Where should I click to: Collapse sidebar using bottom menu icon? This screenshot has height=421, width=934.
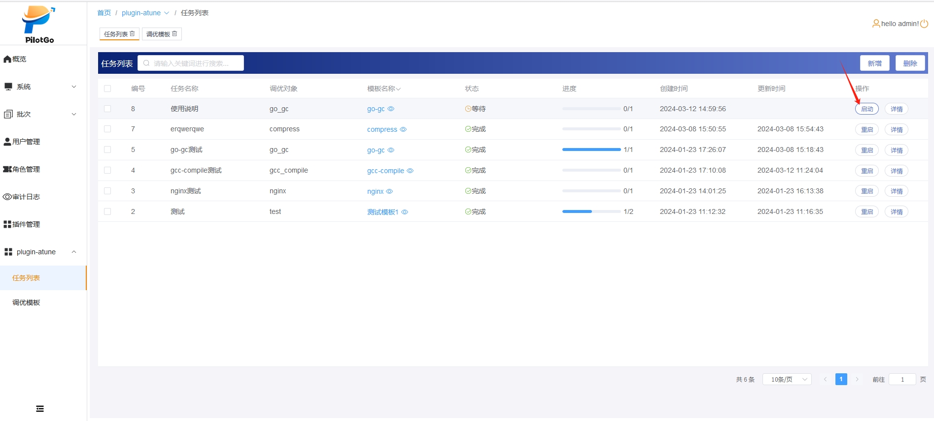click(x=40, y=409)
